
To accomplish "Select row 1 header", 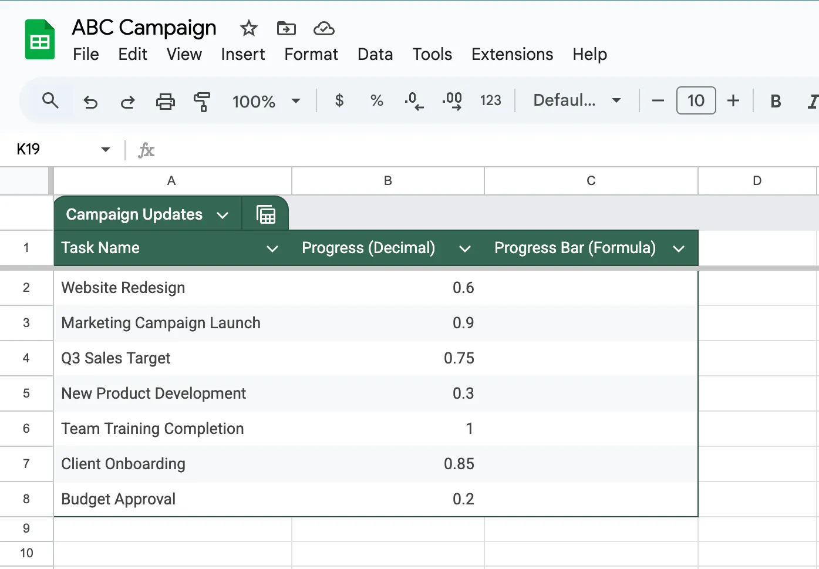I will [26, 248].
